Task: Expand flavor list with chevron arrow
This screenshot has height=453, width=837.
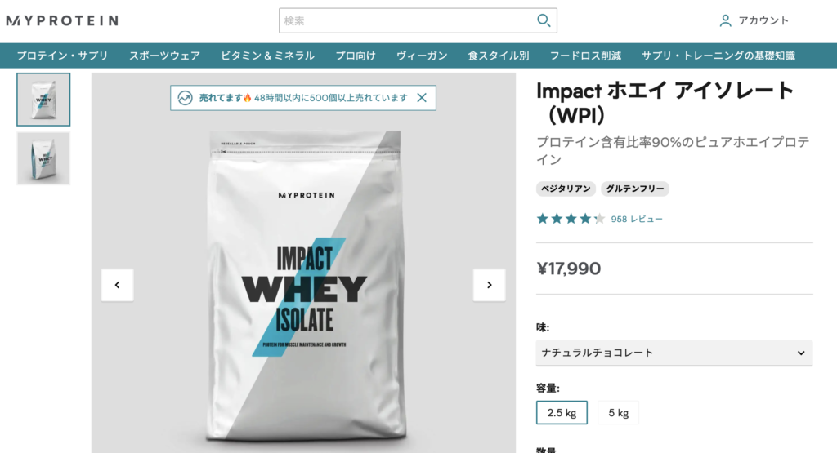Action: (801, 353)
